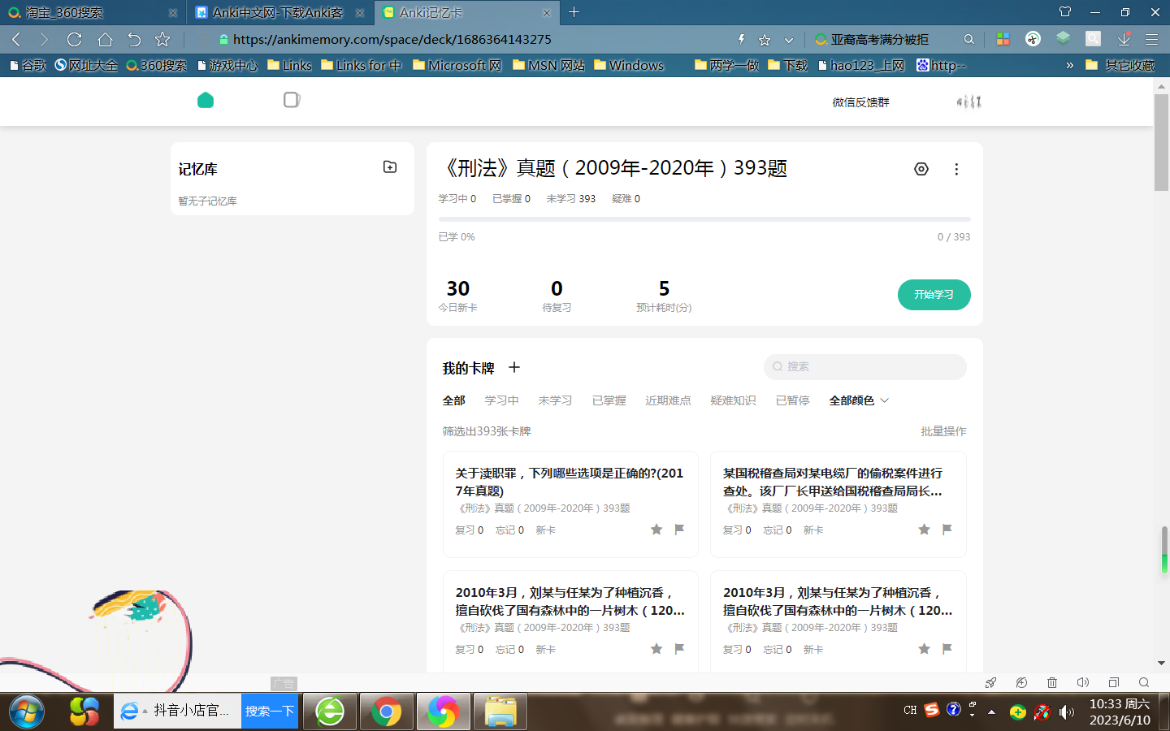1170x731 pixels.
Task: Open the browser downloads icon
Action: pos(1124,39)
